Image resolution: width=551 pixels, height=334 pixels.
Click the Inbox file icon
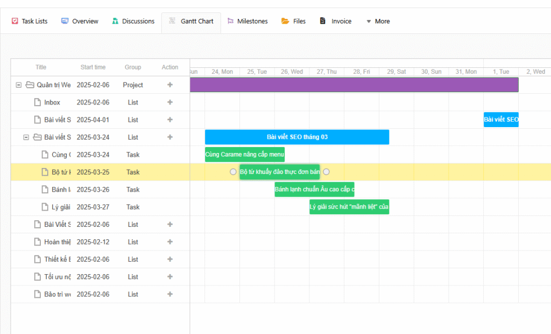coord(38,102)
